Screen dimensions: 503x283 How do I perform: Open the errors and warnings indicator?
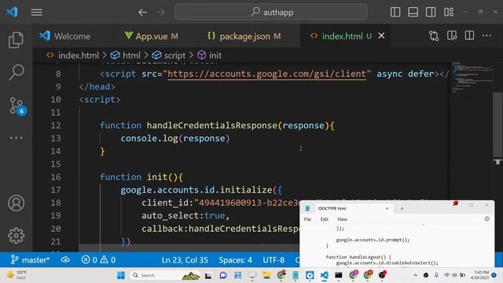[x=98, y=259]
